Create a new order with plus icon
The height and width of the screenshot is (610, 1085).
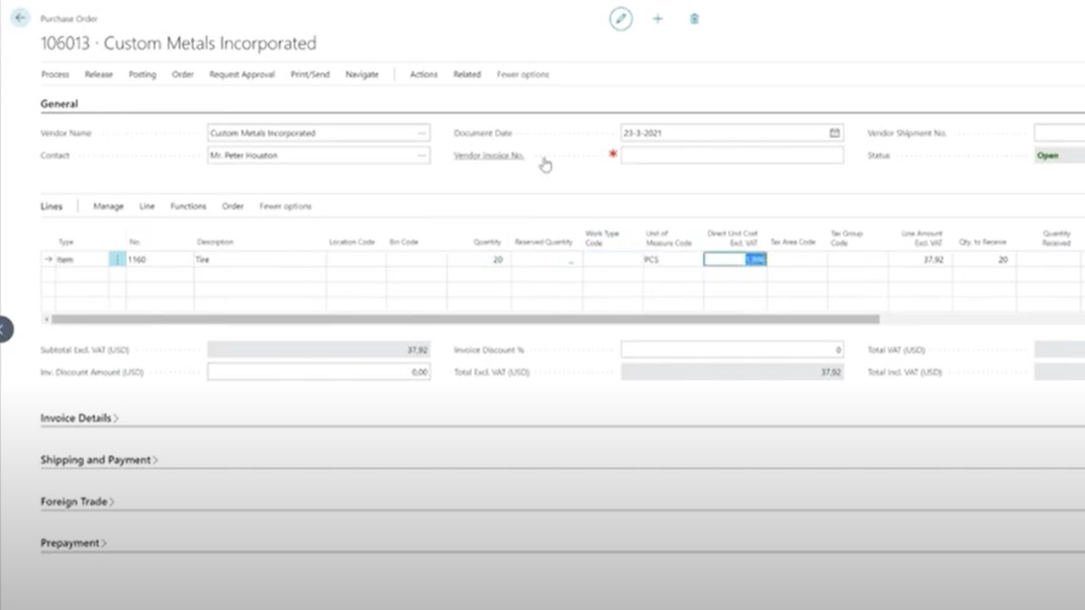click(658, 19)
